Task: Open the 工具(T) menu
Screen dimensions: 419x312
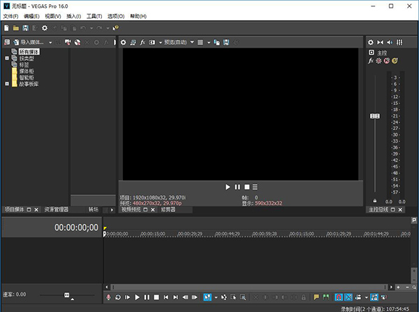Action: 94,16
